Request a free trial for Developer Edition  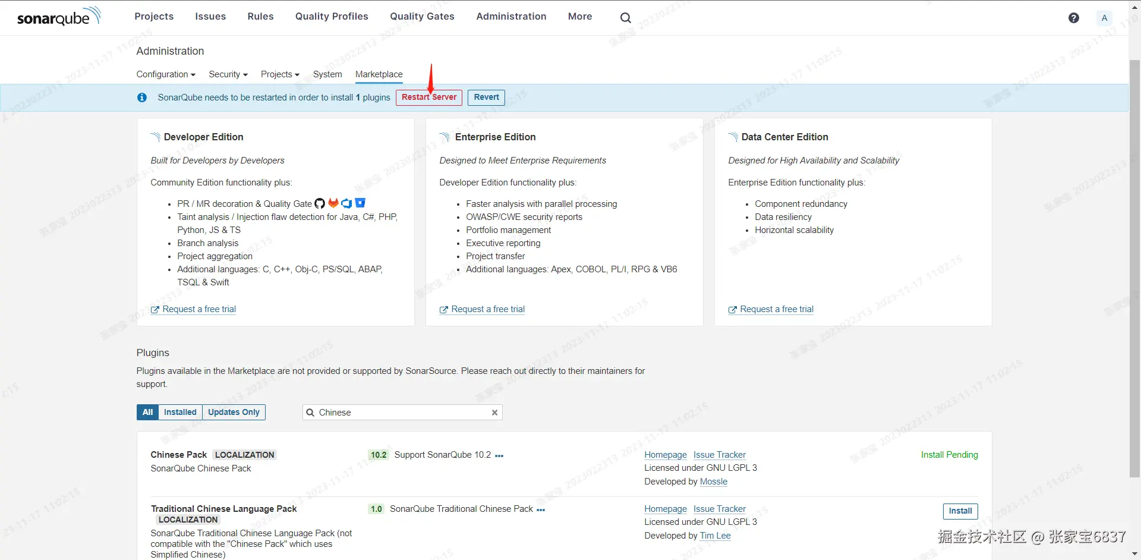(199, 310)
